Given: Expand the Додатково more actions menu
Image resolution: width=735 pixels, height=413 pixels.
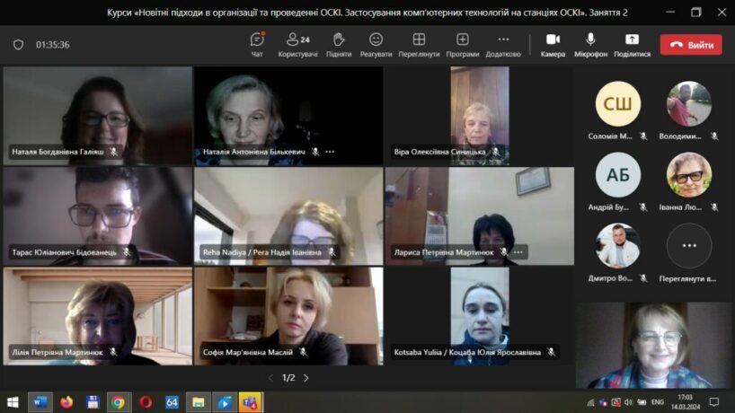Looking at the screenshot, I should tap(503, 44).
